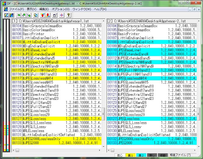Select right line 00129 #JPEGLS_Lossy
Viewport: 203px width, 159px height.
pyautogui.click(x=152, y=127)
